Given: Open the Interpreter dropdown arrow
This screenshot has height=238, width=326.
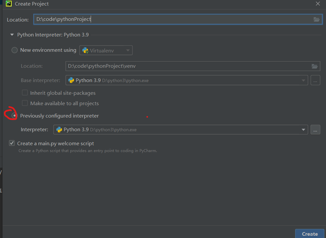Looking at the screenshot, I should pos(303,130).
